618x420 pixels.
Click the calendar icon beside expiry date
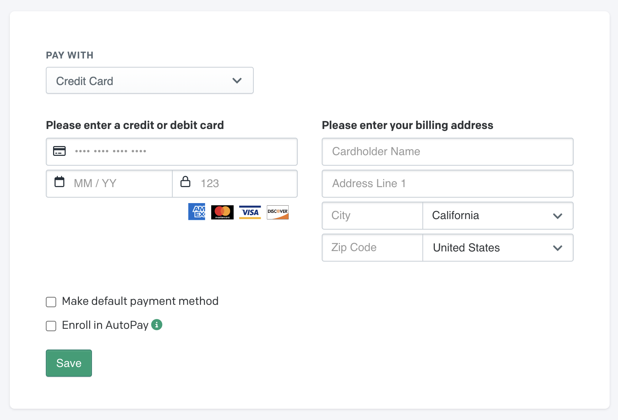[59, 182]
